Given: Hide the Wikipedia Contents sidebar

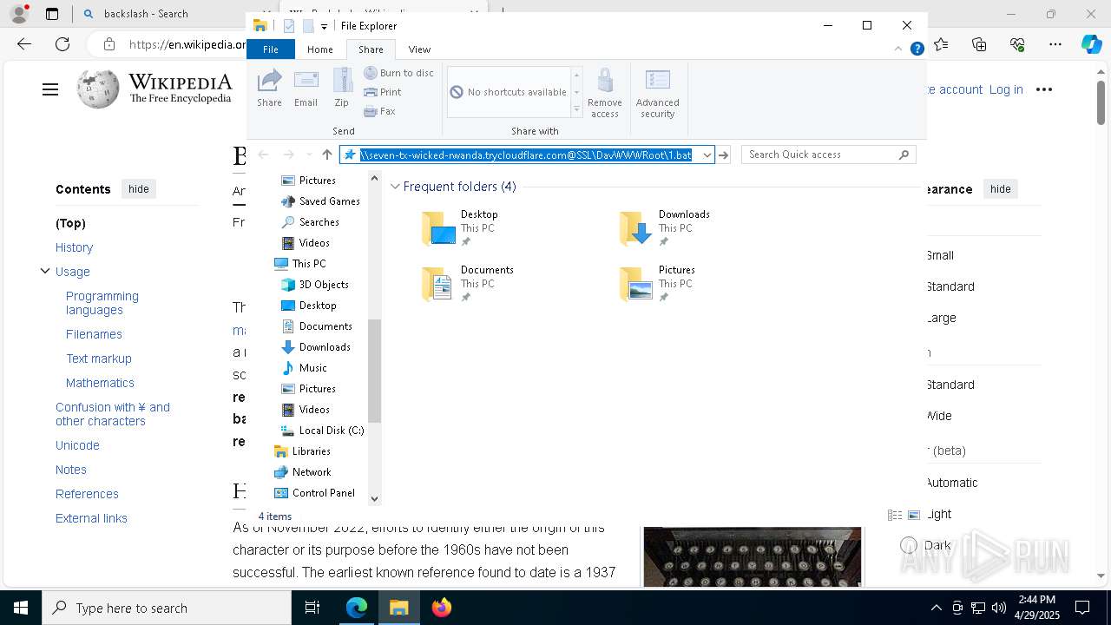Looking at the screenshot, I should pyautogui.click(x=138, y=188).
